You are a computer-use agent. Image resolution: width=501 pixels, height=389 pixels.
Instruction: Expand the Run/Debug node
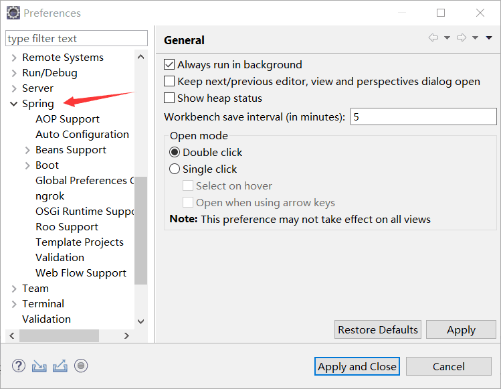click(x=14, y=73)
